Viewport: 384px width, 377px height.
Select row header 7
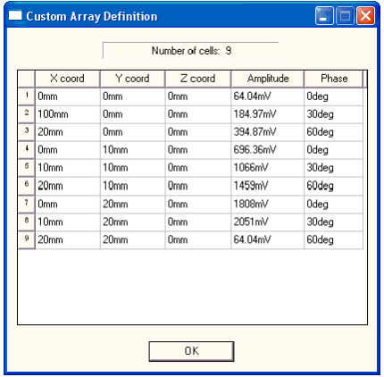pos(27,204)
